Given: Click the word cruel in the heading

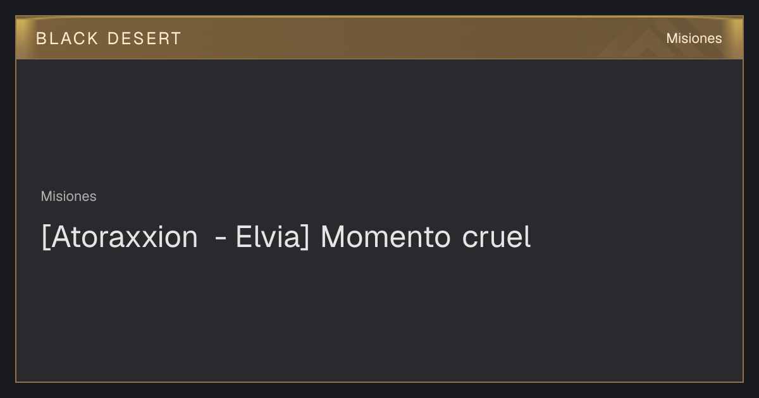Looking at the screenshot, I should tap(497, 237).
